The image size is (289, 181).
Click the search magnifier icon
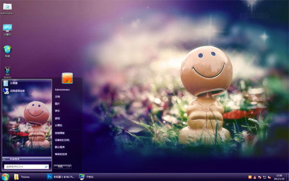[46, 167]
